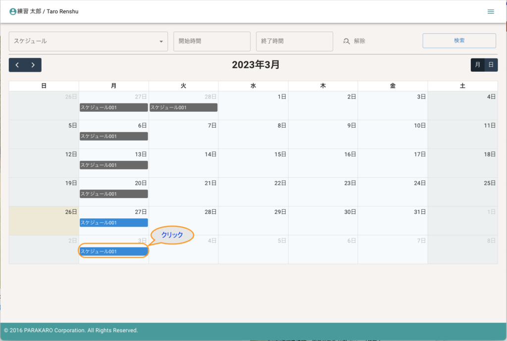Focus the 終了時間 end time field
Viewport: 507px width, 341px height.
(294, 42)
